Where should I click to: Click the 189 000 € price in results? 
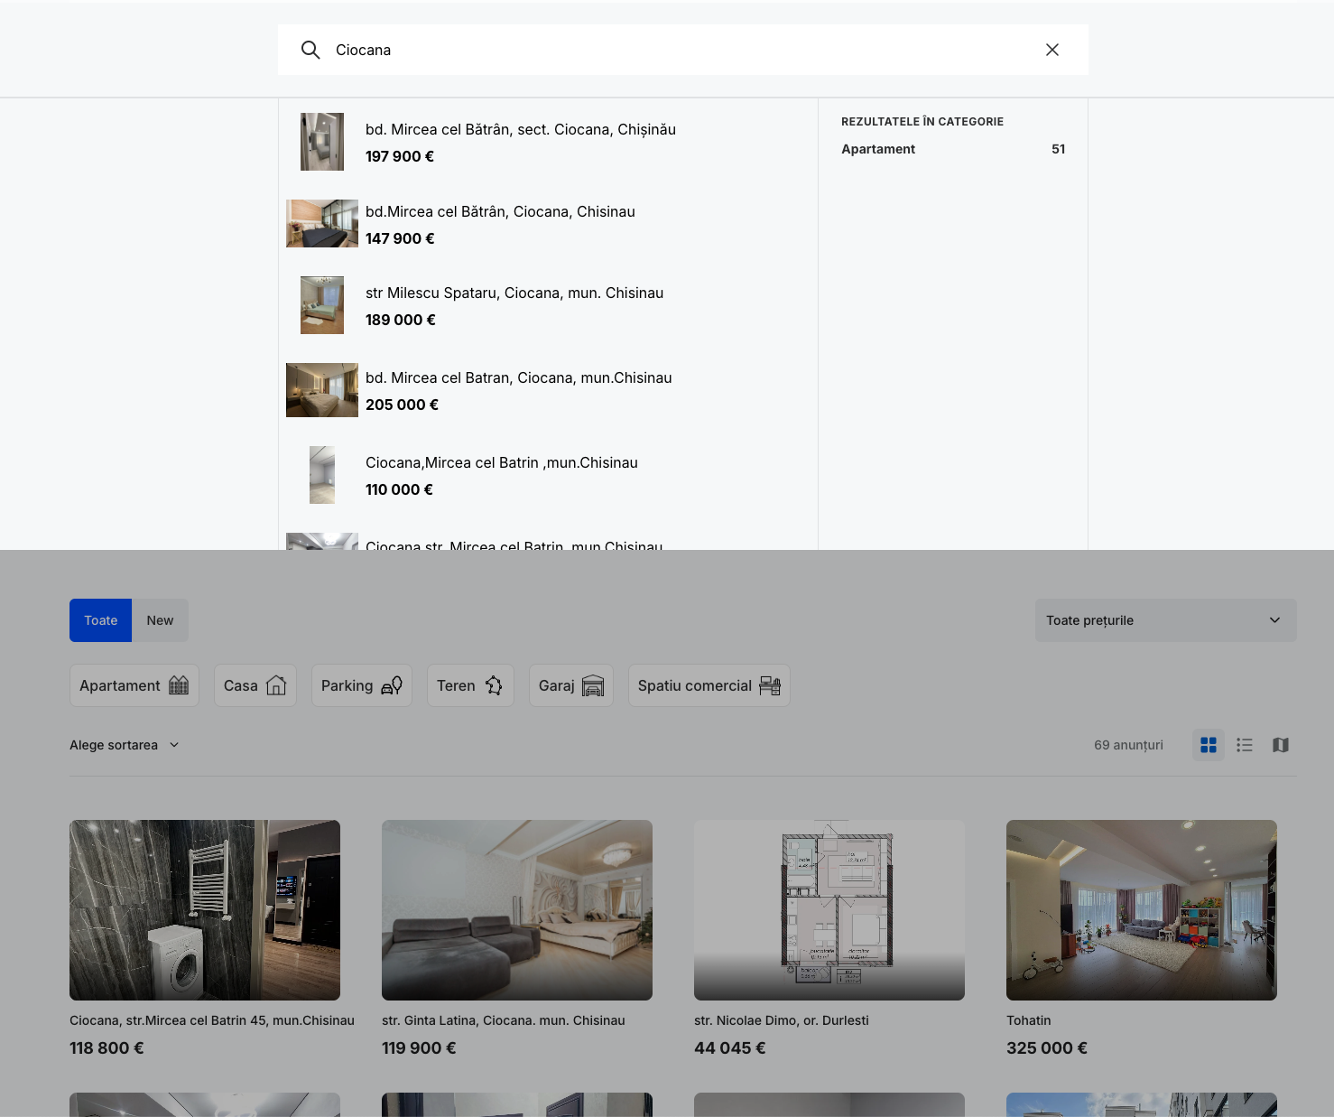click(401, 320)
